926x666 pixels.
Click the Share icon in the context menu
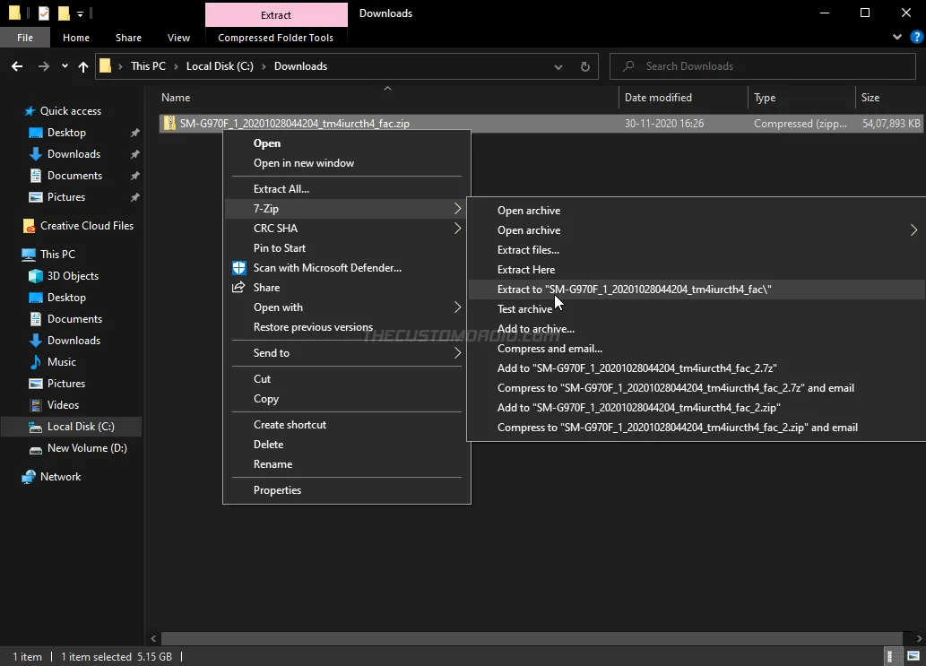pyautogui.click(x=238, y=288)
